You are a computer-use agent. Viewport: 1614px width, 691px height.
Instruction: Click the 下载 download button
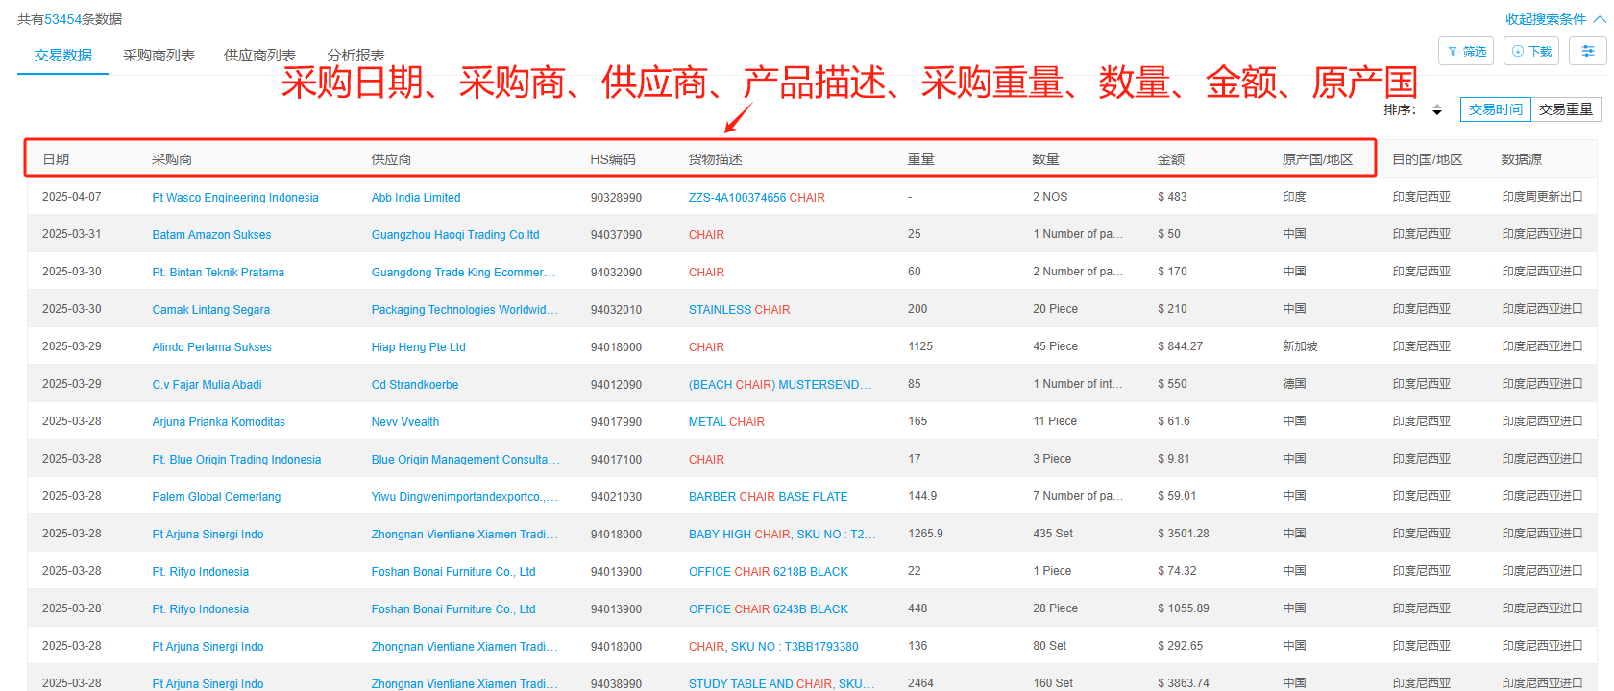point(1531,51)
